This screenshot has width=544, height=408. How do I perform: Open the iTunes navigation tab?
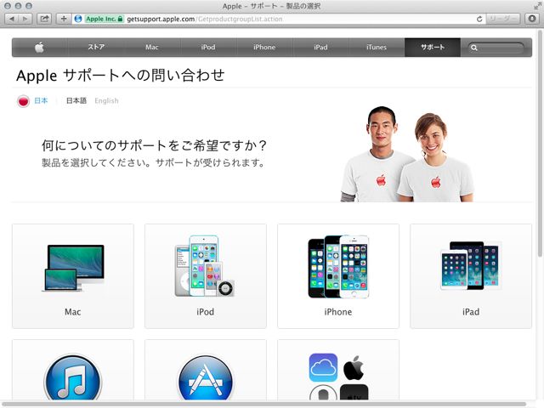click(x=377, y=48)
